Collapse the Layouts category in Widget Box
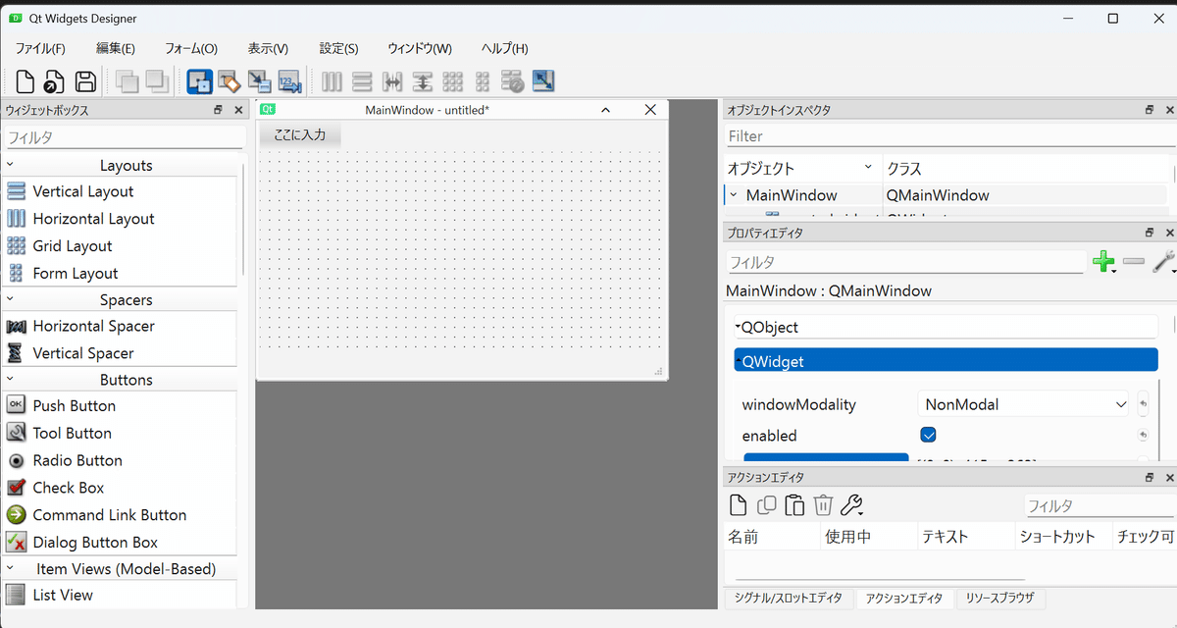This screenshot has height=628, width=1177. 11,165
